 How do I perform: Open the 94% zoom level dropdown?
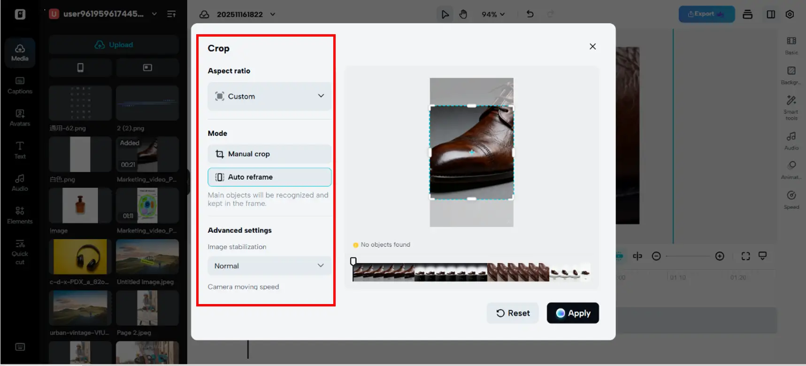click(x=493, y=14)
